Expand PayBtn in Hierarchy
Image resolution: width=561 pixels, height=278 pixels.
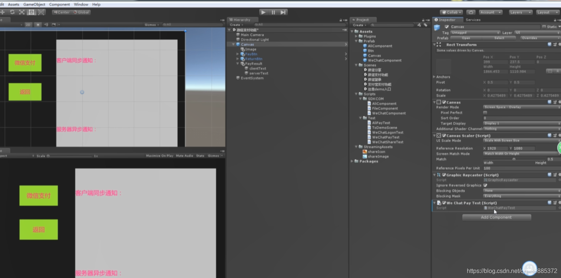(x=238, y=54)
